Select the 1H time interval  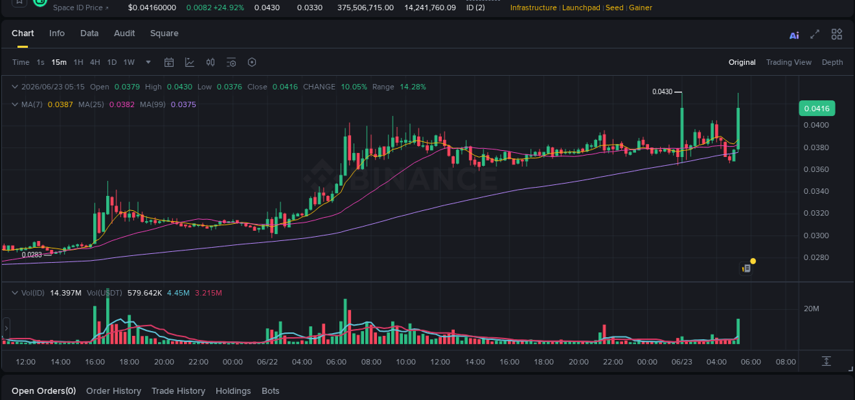(78, 62)
